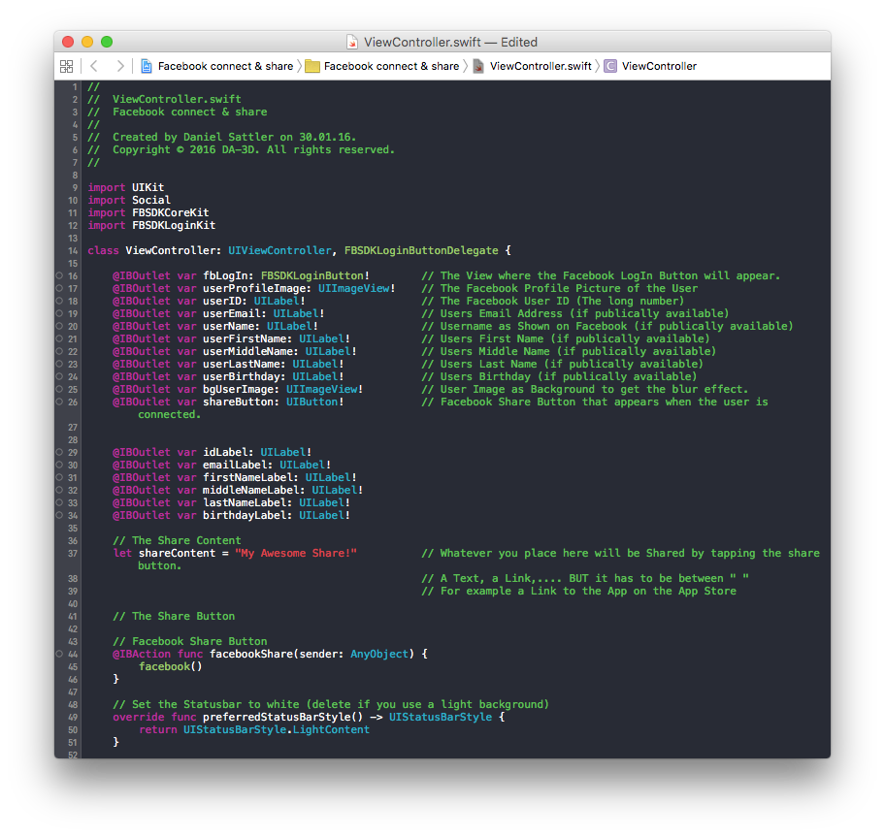Click the "// The Share Button" comment on line 41
The height and width of the screenshot is (836, 885).
click(x=174, y=616)
